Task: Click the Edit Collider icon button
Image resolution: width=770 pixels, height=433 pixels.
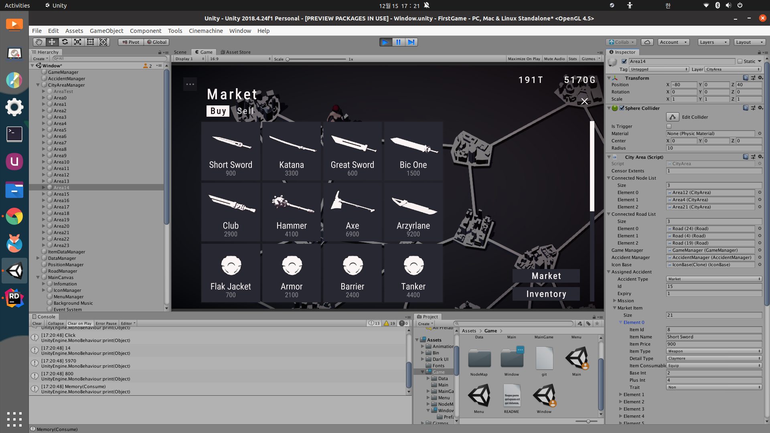Action: point(673,117)
